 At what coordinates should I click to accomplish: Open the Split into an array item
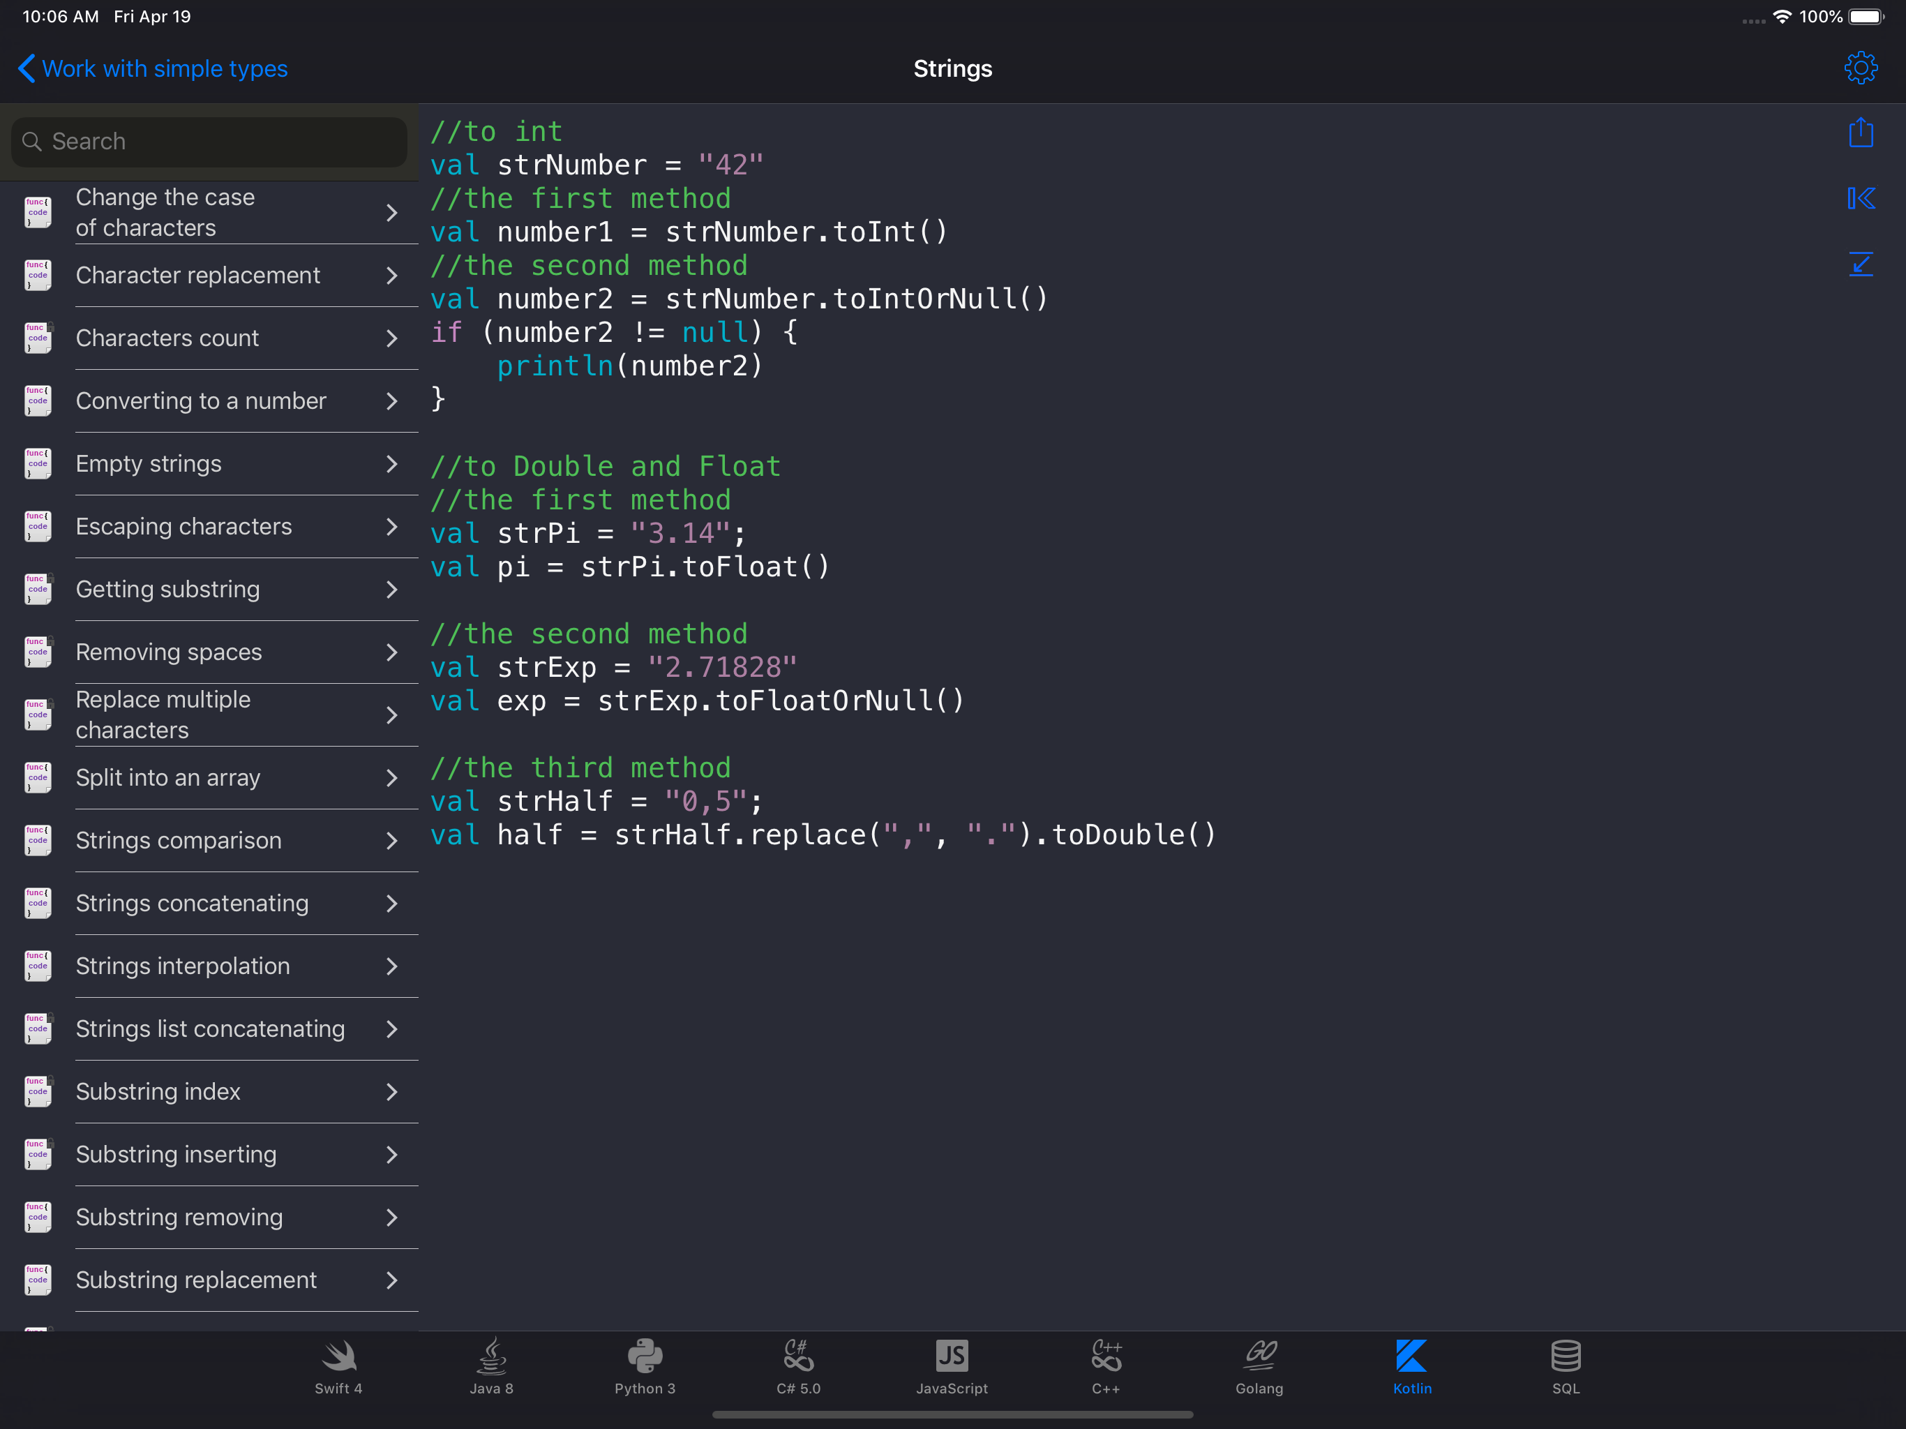pyautogui.click(x=168, y=777)
